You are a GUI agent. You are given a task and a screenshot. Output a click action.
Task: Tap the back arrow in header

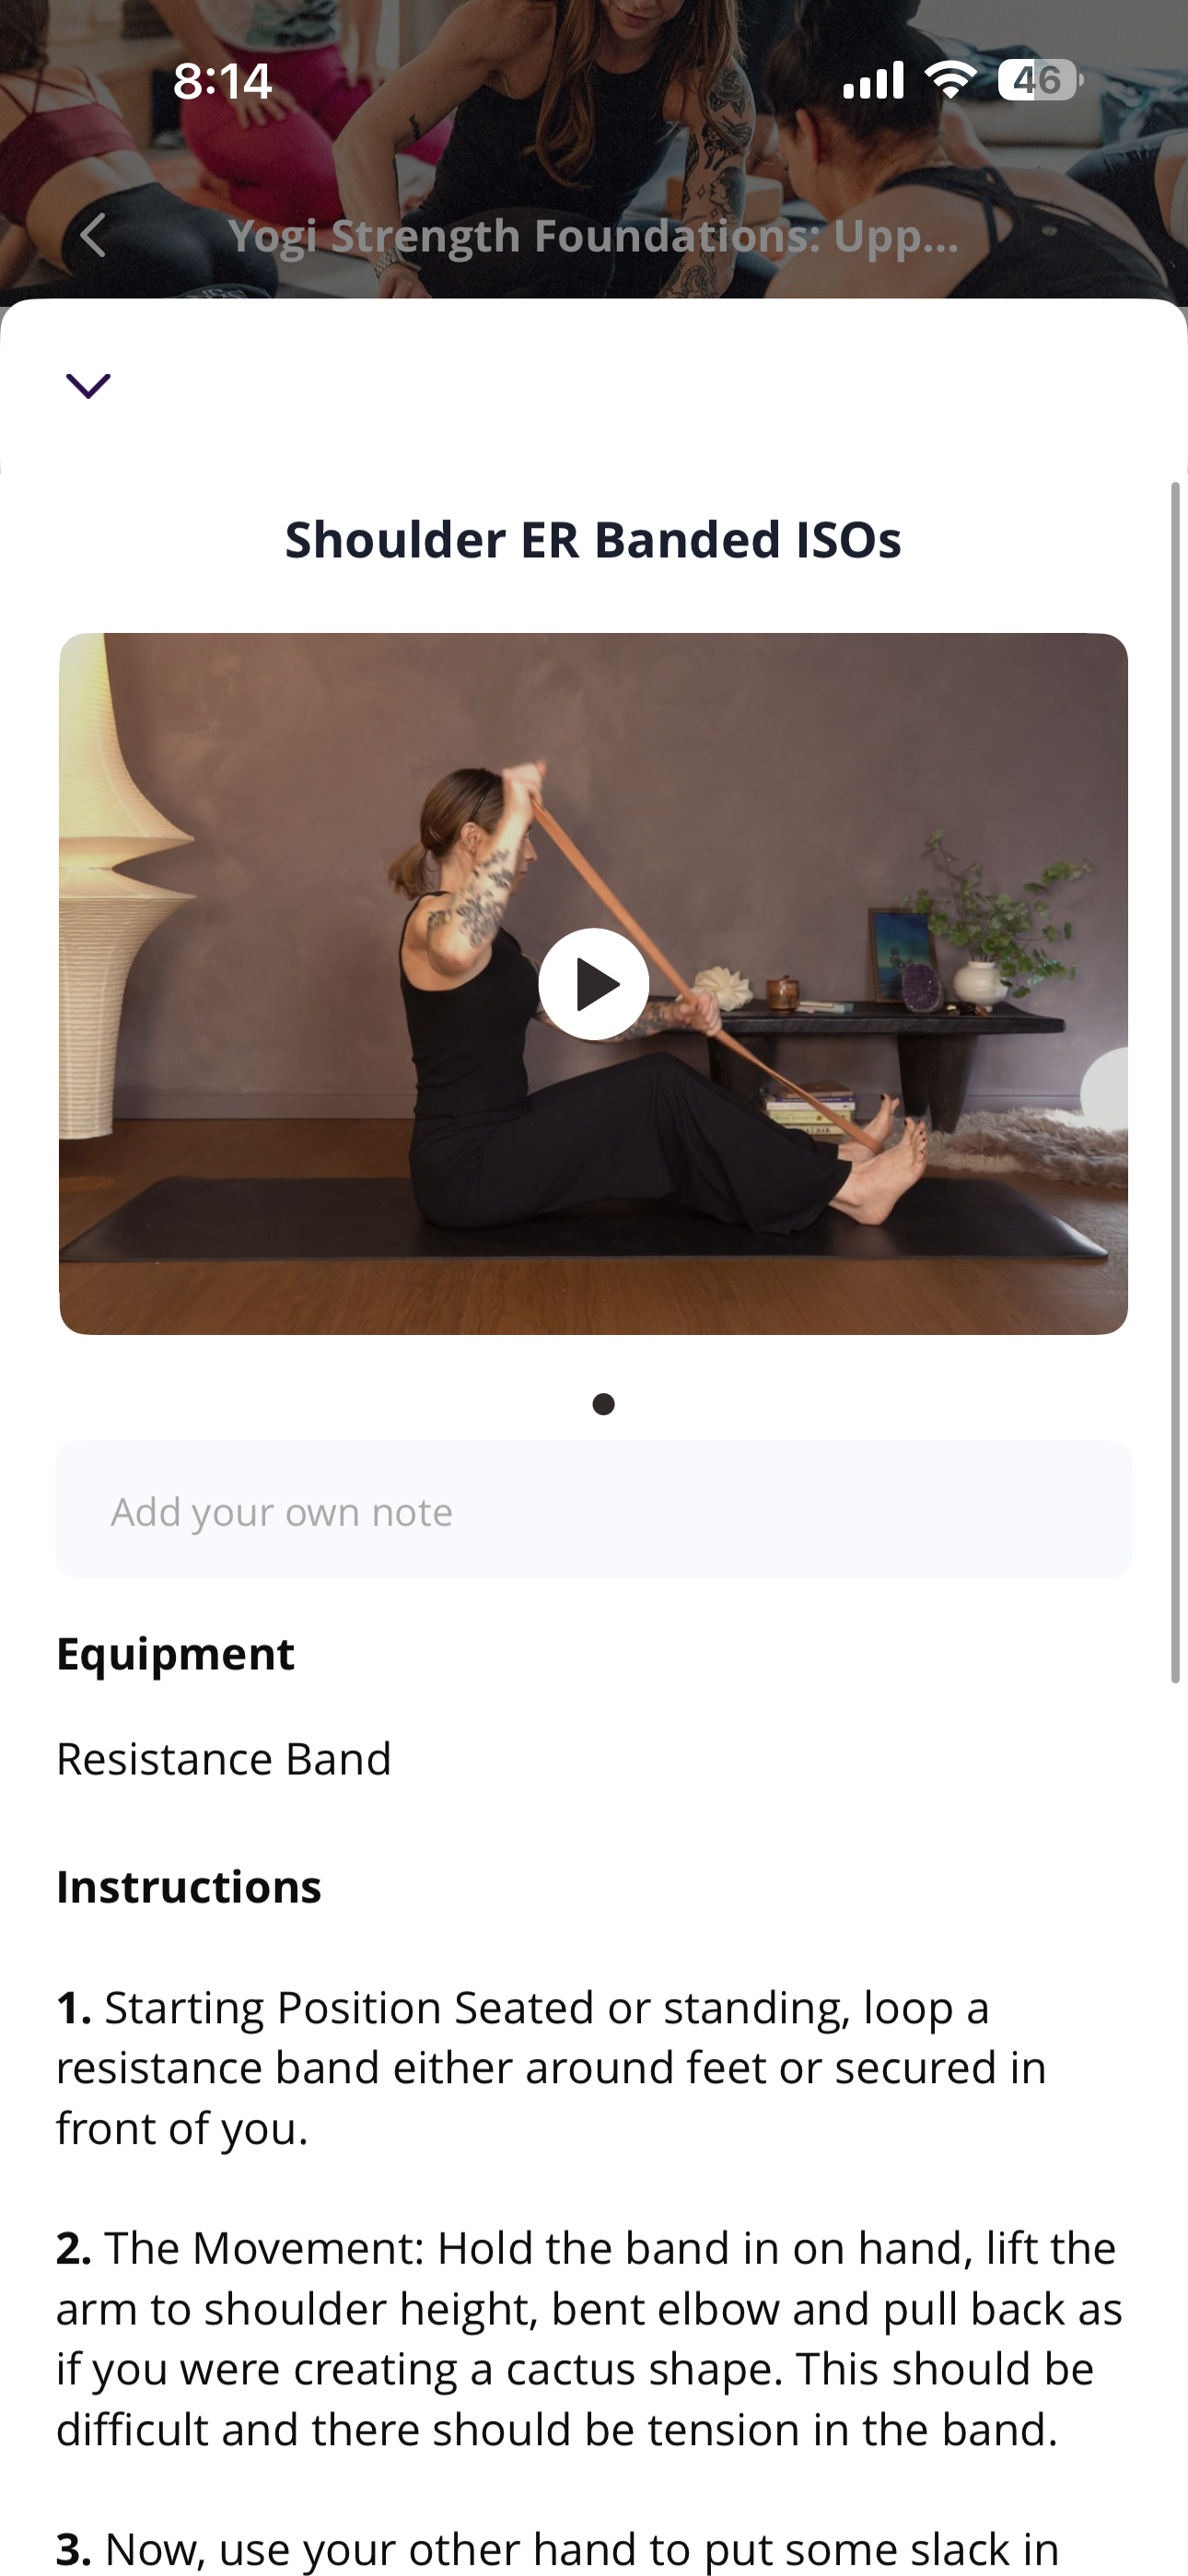(93, 236)
